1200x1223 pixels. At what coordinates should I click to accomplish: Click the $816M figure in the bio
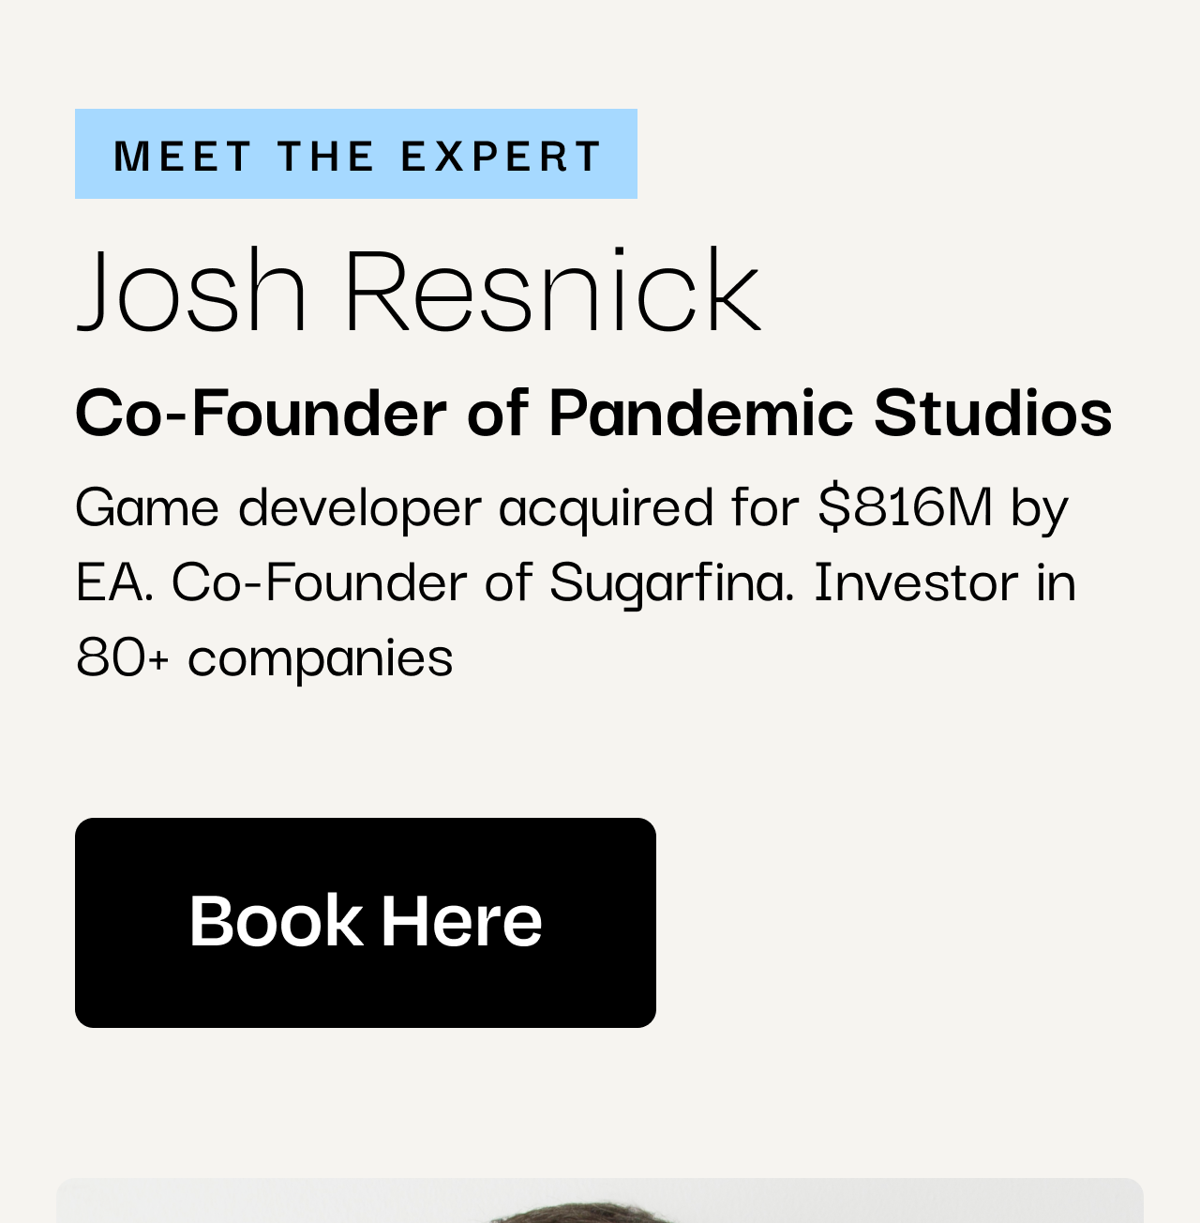905,506
